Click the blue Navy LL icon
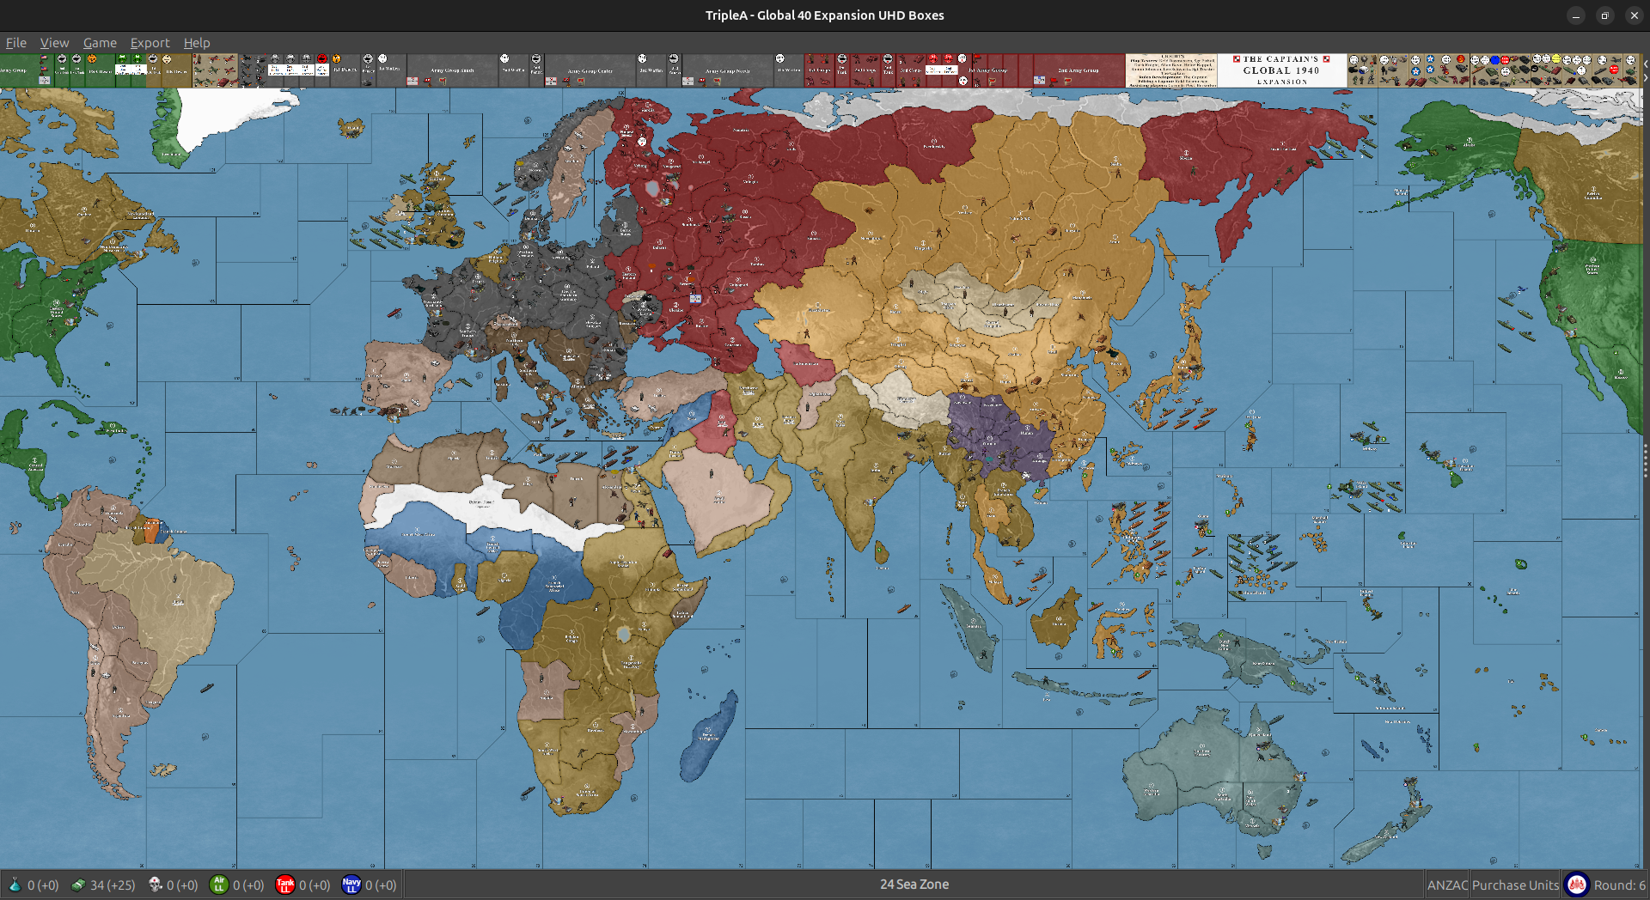The image size is (1650, 900). click(x=351, y=885)
